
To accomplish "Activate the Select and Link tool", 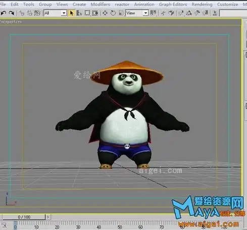I will click(x=21, y=13).
